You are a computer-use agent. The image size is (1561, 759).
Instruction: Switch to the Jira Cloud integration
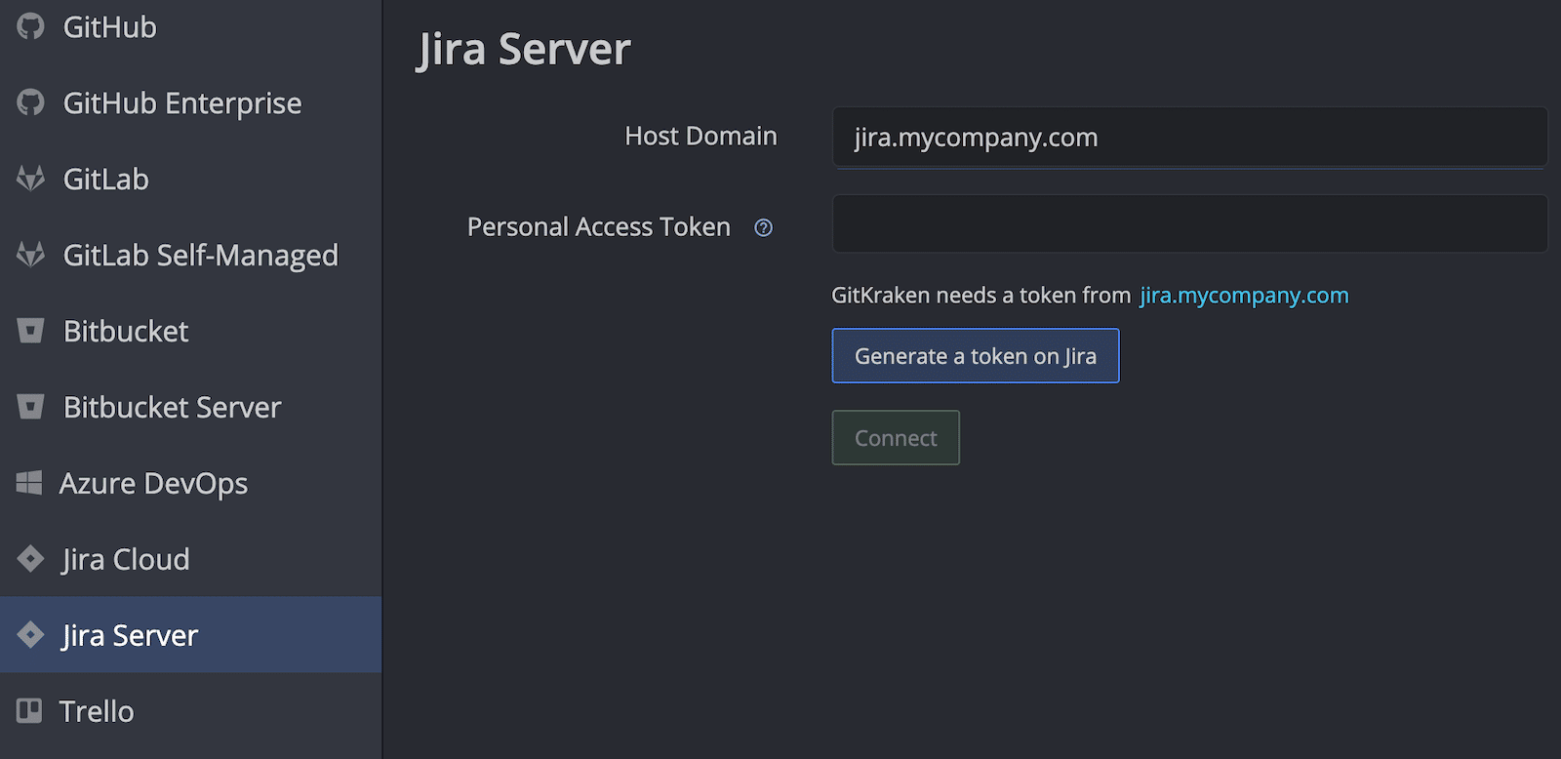125,559
